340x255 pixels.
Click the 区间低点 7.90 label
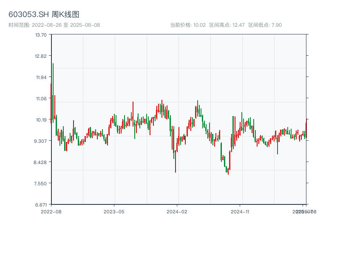pos(265,25)
